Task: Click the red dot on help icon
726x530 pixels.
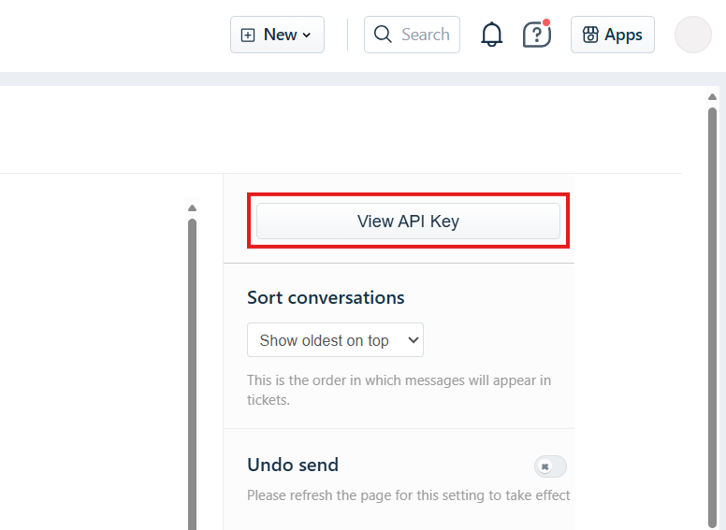Action: pos(546,22)
